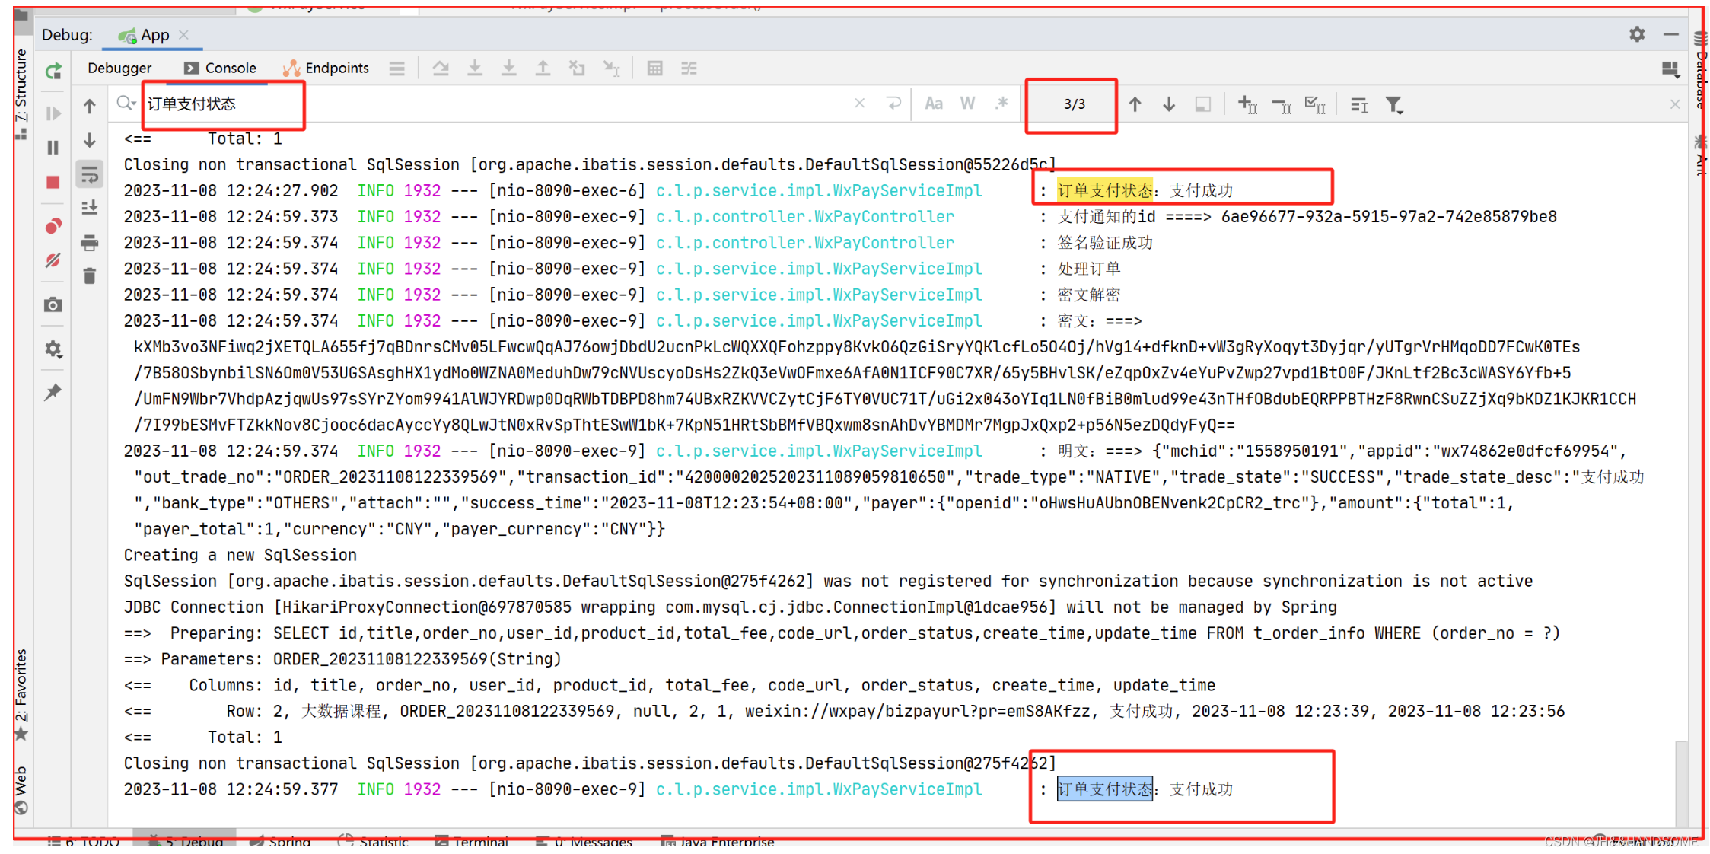Select all search occurrences

click(x=1316, y=104)
